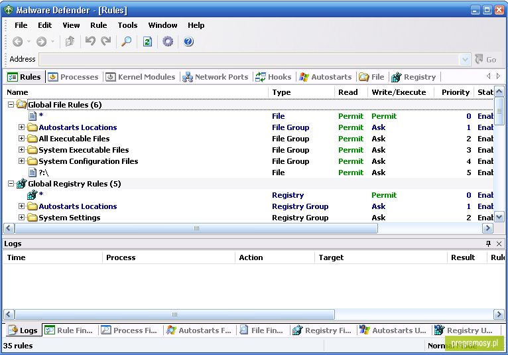
Task: Click the Address input field
Action: coord(249,59)
